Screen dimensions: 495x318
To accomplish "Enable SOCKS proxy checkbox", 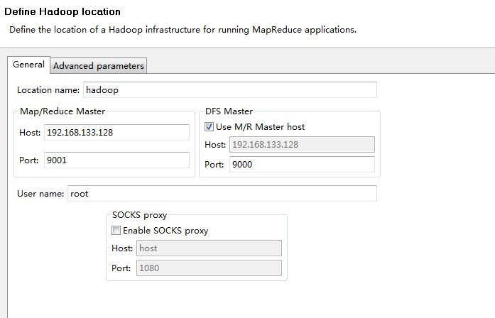I will tap(116, 230).
